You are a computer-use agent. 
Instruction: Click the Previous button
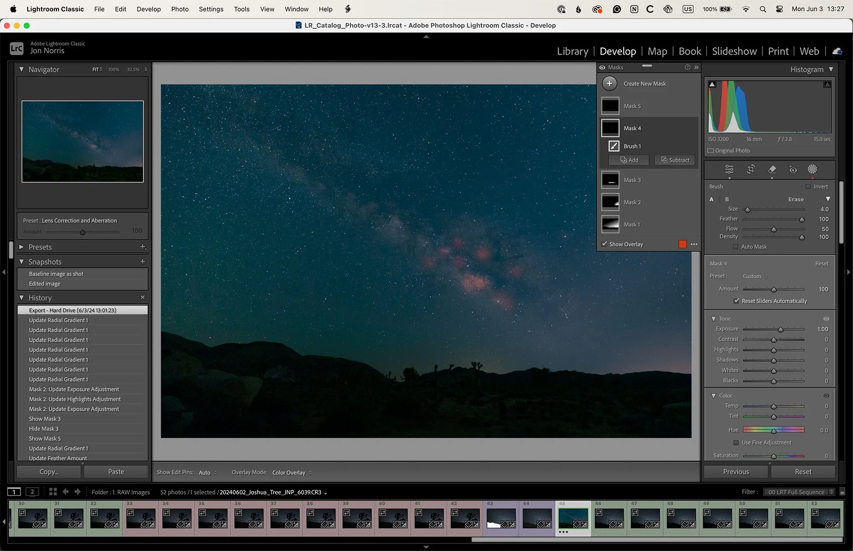tap(736, 472)
